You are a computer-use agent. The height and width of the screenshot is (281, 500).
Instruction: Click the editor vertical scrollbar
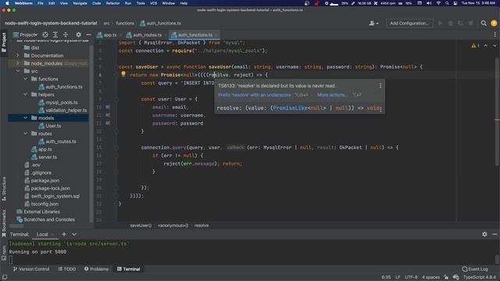point(498,111)
